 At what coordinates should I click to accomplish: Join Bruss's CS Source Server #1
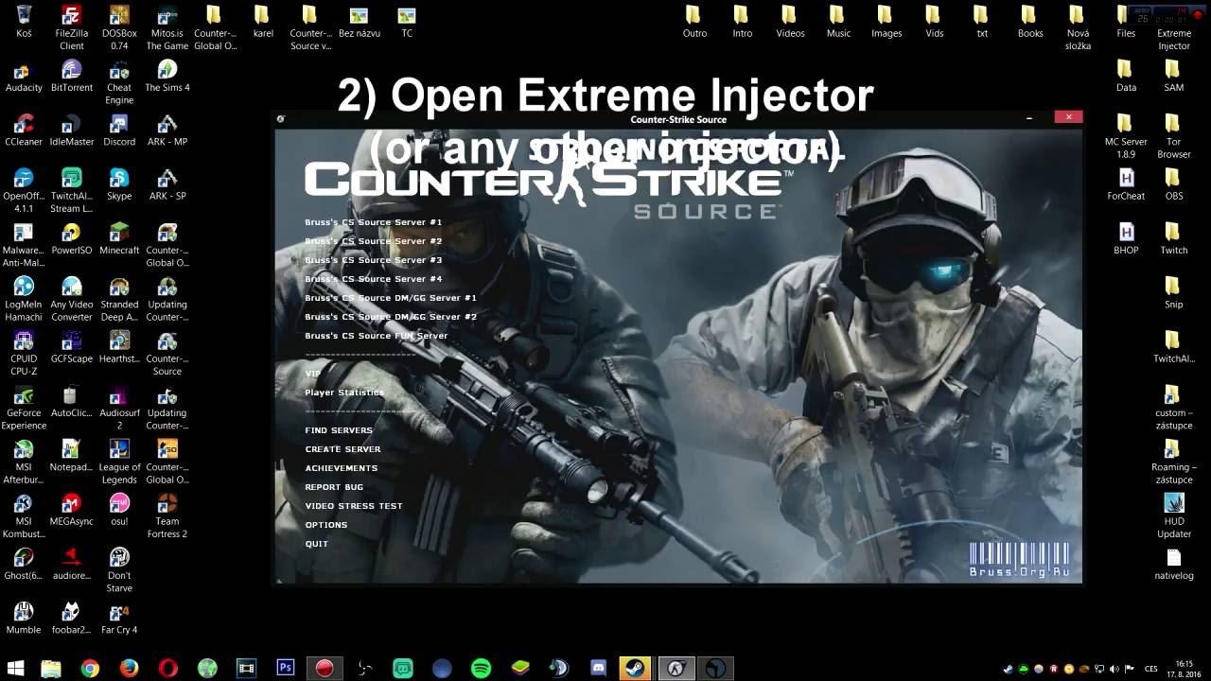click(374, 222)
